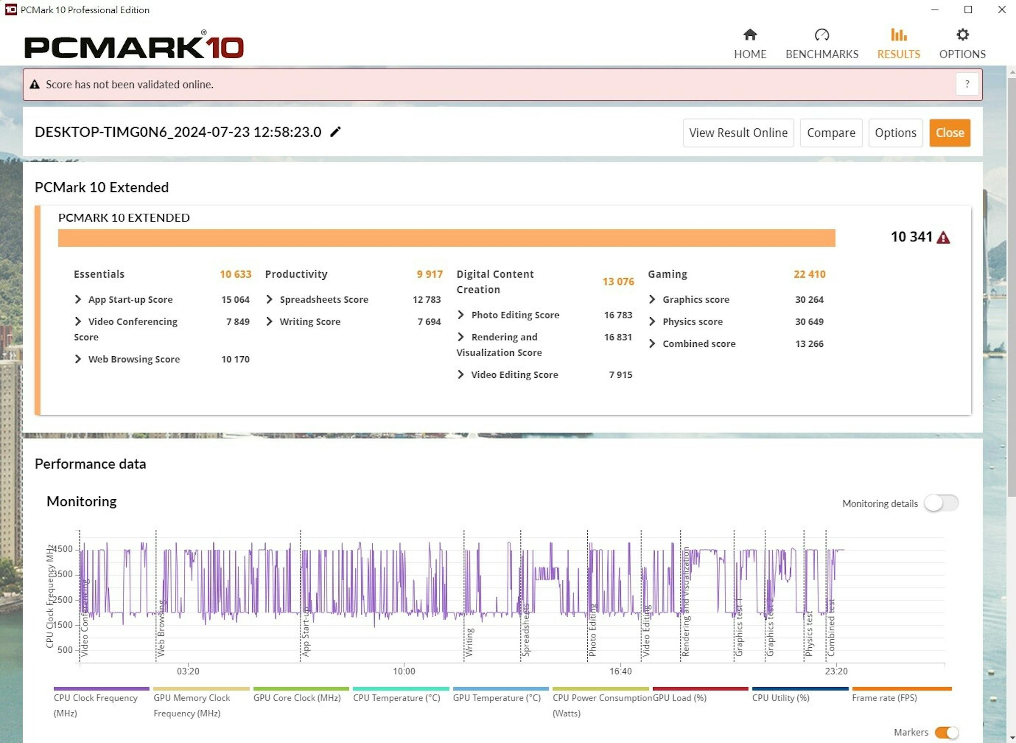Expand Graphics score details
This screenshot has height=743, width=1016.
[x=652, y=299]
